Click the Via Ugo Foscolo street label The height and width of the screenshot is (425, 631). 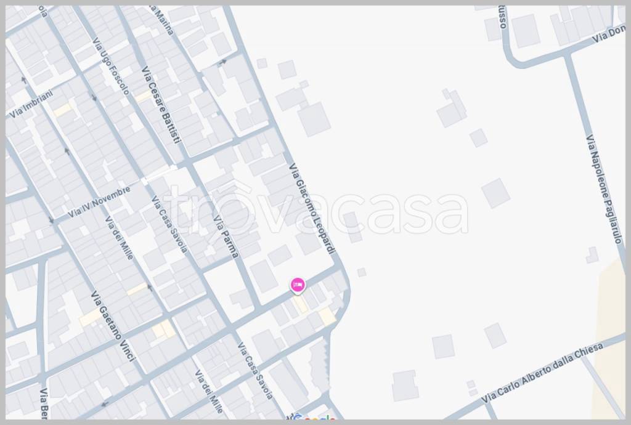111,67
